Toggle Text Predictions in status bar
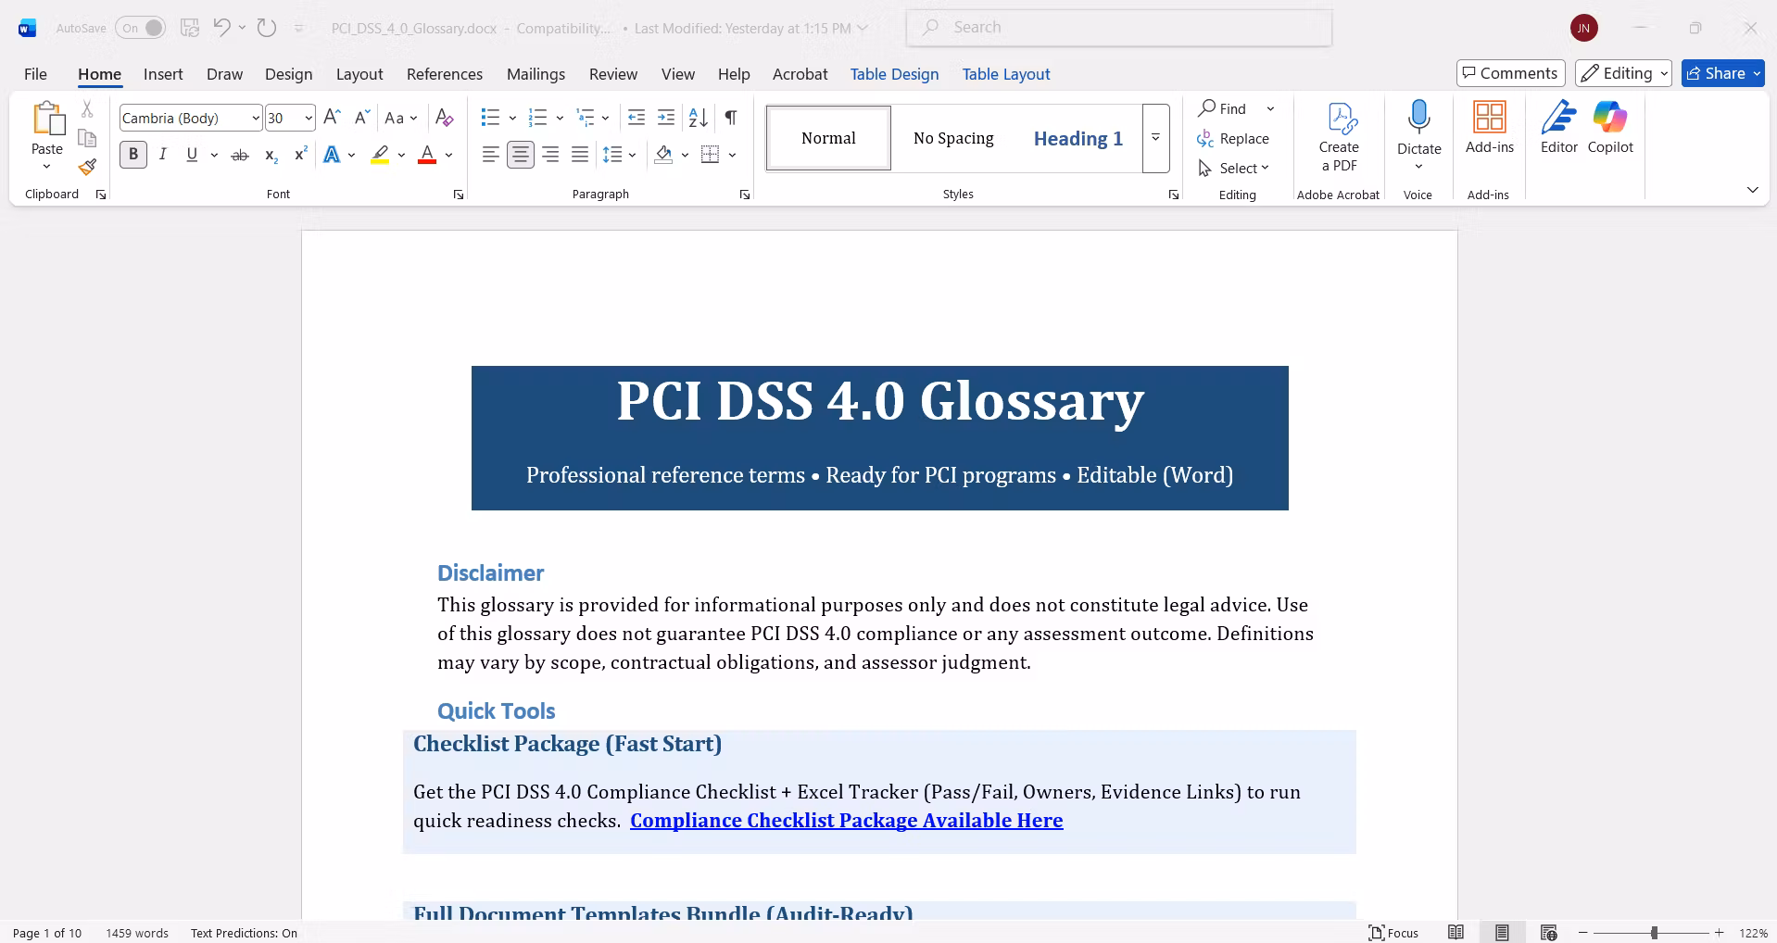1777x943 pixels. coord(244,933)
